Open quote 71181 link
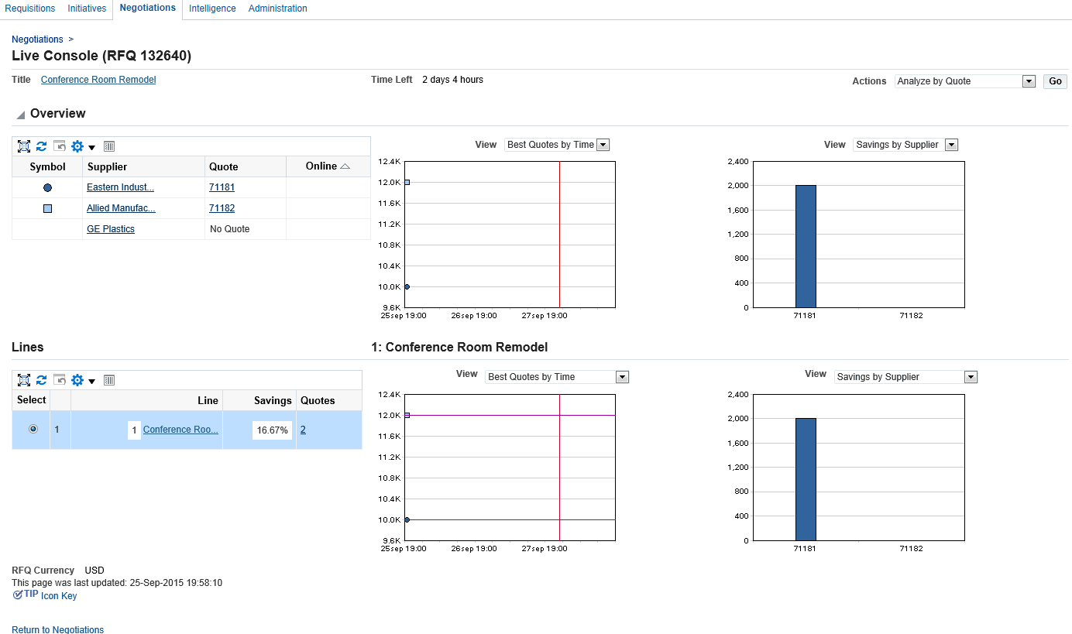The height and width of the screenshot is (634, 1072). pyautogui.click(x=222, y=187)
